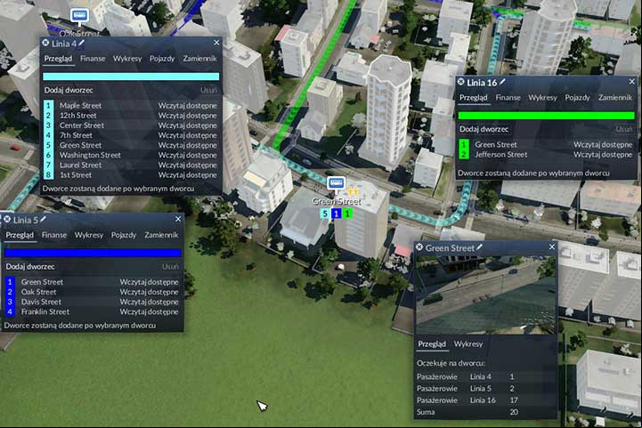Open Pojazdy tab in Linia 16 window
The height and width of the screenshot is (428, 642).
(x=577, y=97)
